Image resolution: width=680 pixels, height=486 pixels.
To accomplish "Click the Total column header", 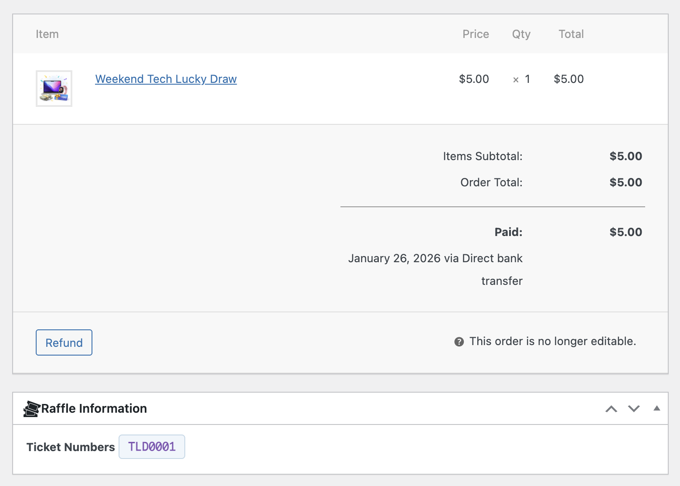I will point(571,34).
